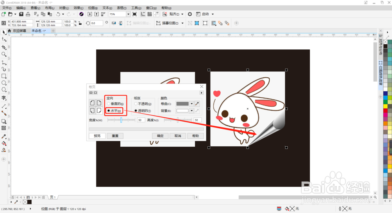This screenshot has height=213, width=392.
Task: Open the 位图 menu
Action: (x=93, y=8)
